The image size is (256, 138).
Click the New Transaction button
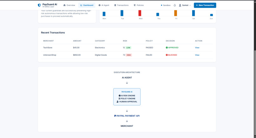(205, 5)
